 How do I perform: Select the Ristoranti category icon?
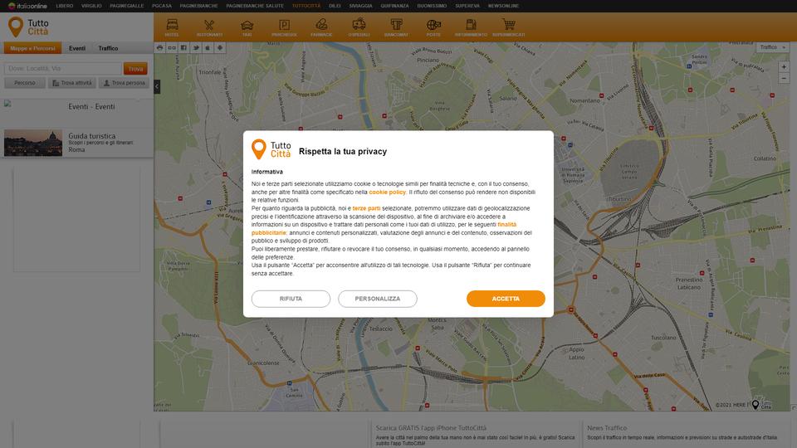tap(209, 27)
